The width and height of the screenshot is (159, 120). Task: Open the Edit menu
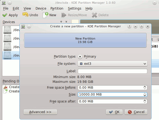(16, 8)
